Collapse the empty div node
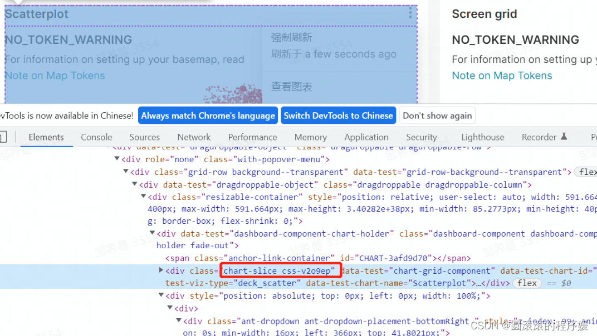597x336 pixels. tap(170, 308)
